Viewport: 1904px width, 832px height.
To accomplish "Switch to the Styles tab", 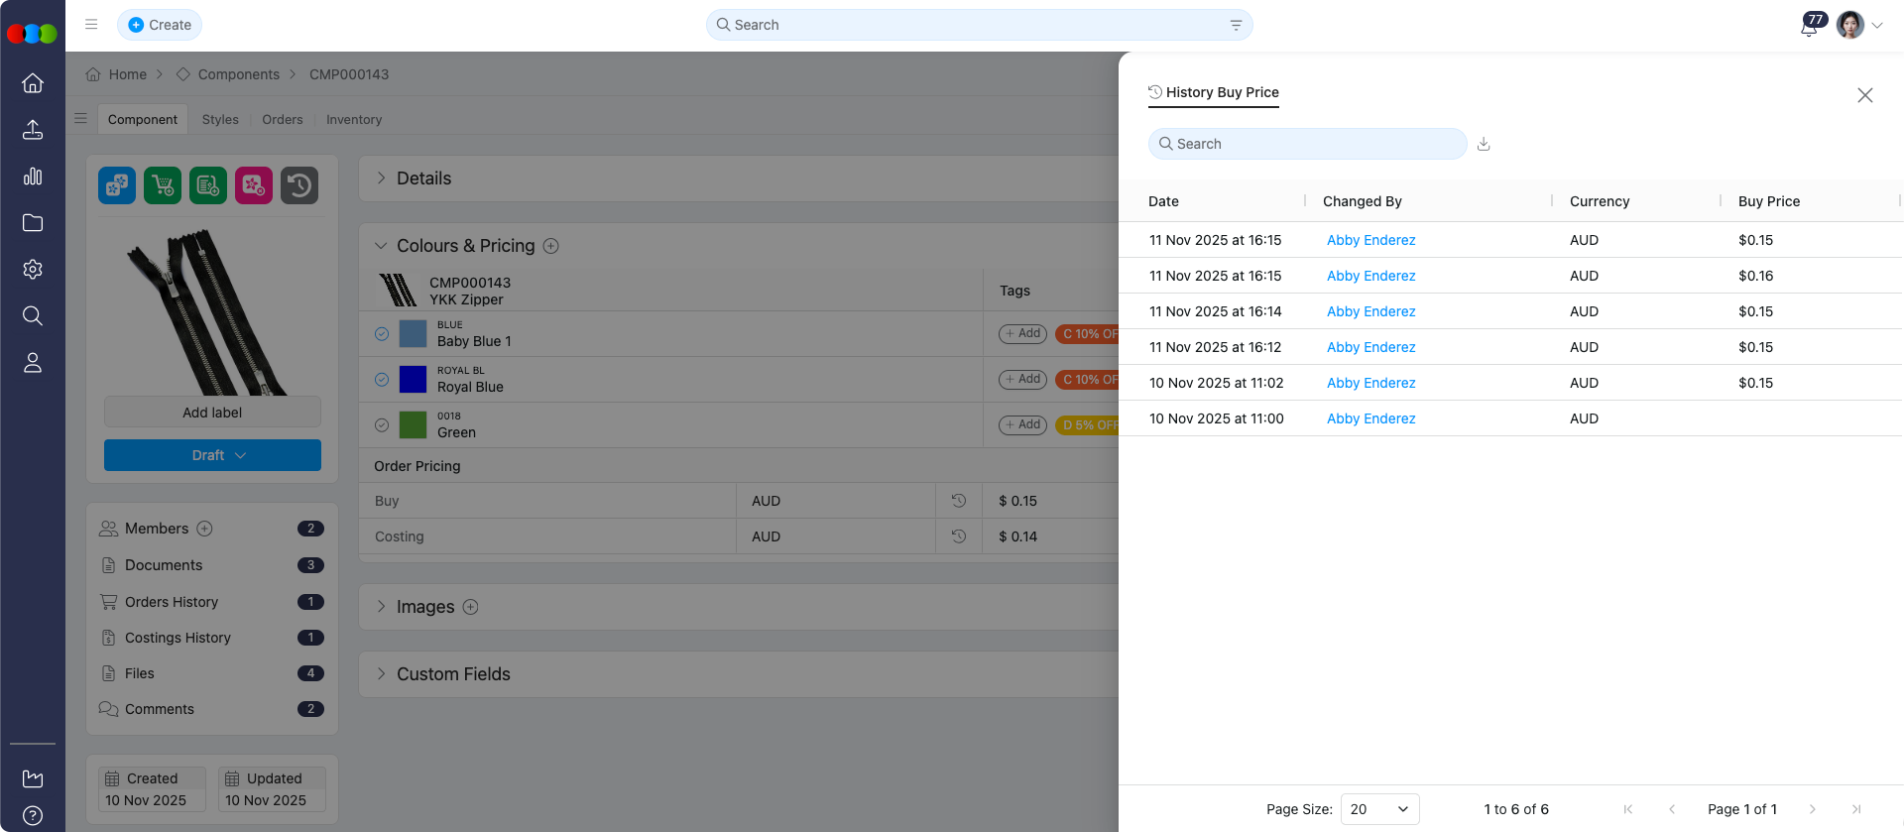I will (220, 120).
